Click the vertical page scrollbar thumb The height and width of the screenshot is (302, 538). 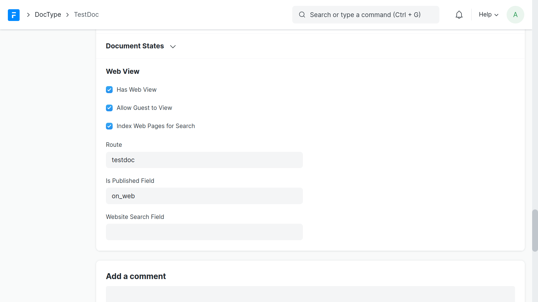[535, 230]
